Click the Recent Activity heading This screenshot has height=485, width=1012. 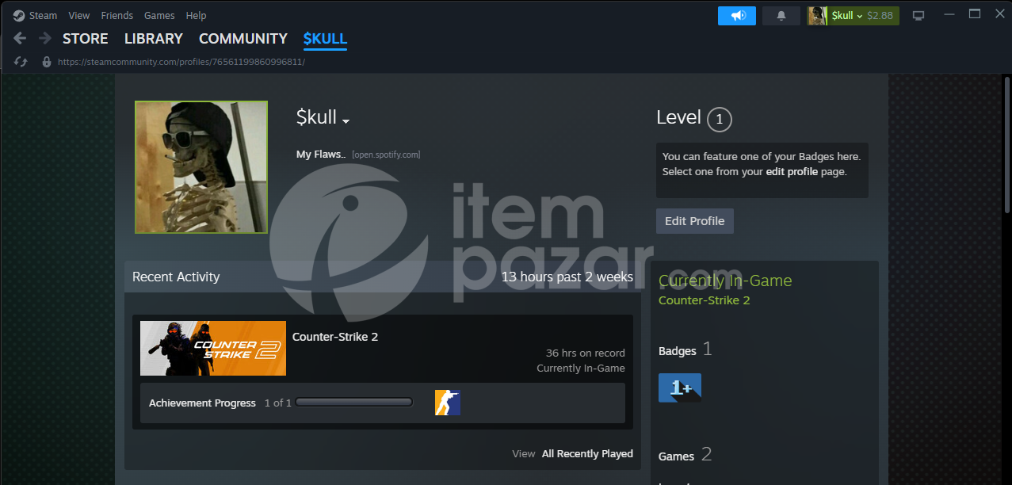pos(176,277)
